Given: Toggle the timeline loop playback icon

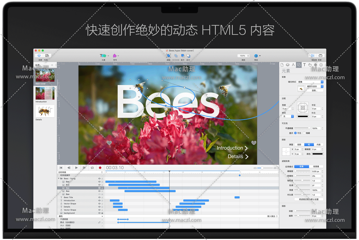Looking at the screenshot, I should coord(92,168).
